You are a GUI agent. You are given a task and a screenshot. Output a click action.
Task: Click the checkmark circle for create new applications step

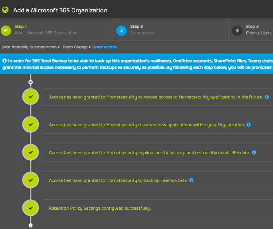coord(31,124)
